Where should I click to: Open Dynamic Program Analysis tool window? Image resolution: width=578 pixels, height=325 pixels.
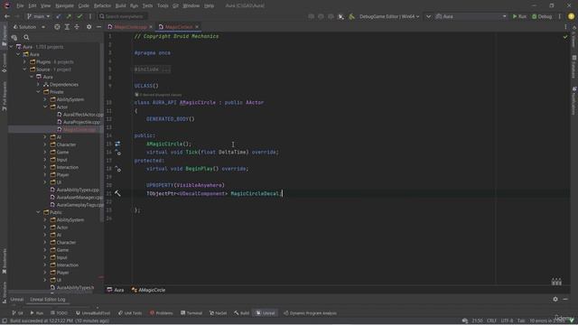(310, 313)
